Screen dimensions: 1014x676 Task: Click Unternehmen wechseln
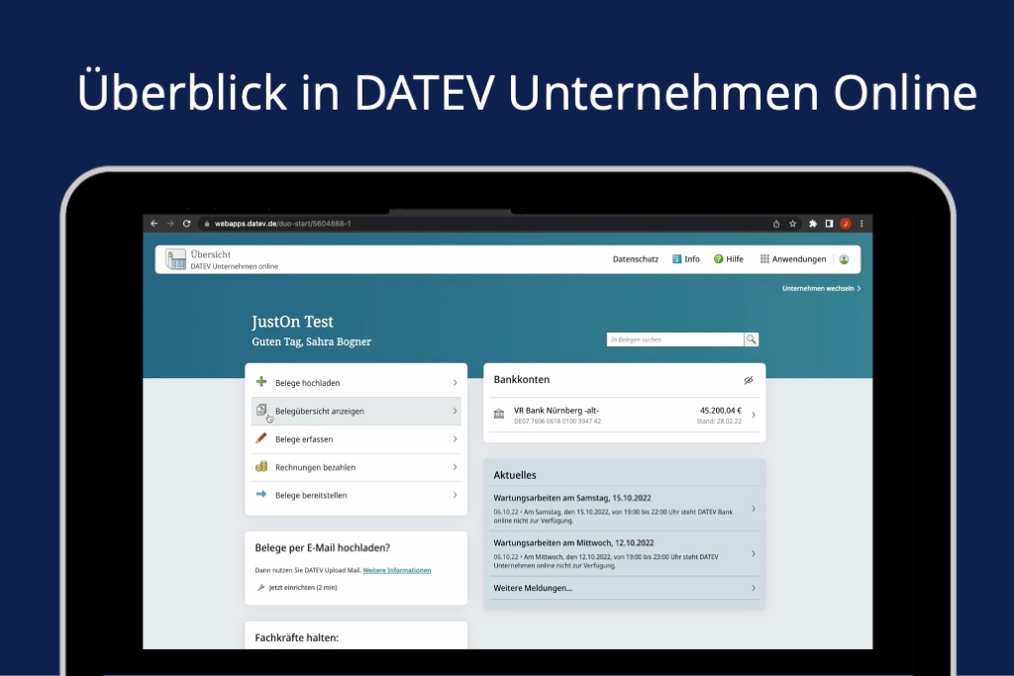tap(820, 288)
